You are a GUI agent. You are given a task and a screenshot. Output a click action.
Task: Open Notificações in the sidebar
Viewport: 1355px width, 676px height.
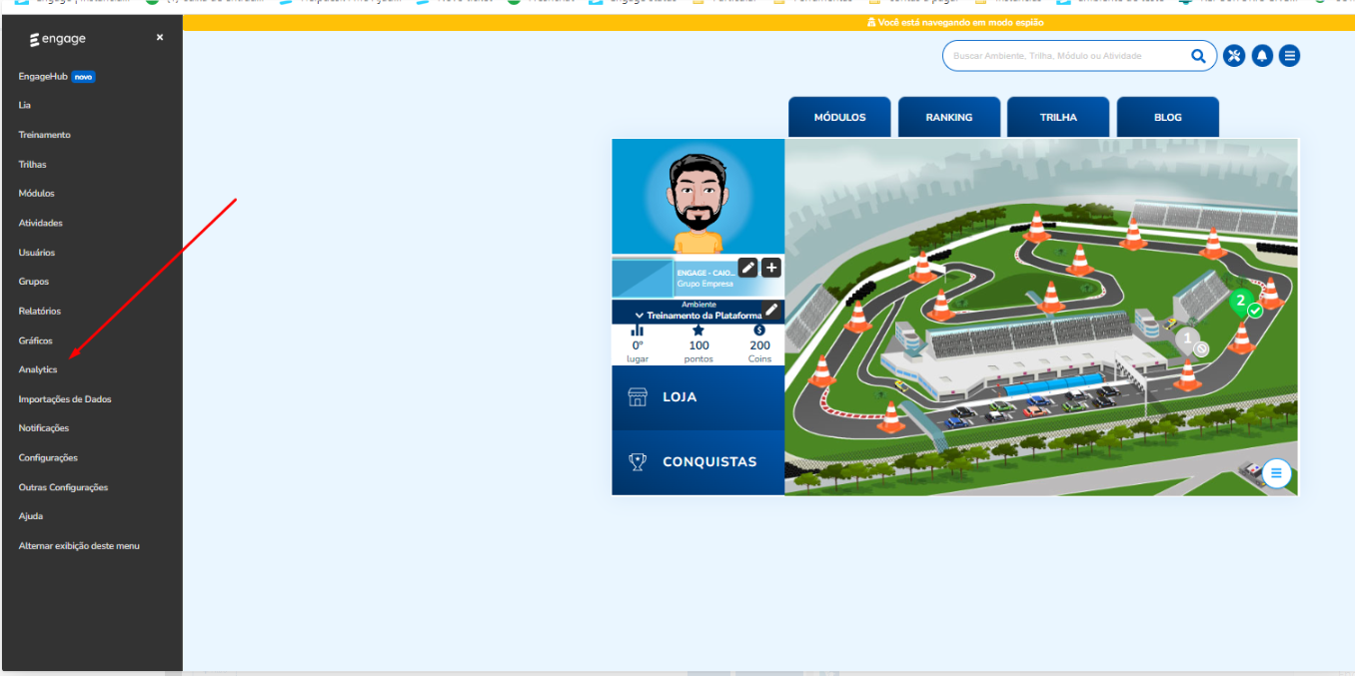tap(44, 428)
